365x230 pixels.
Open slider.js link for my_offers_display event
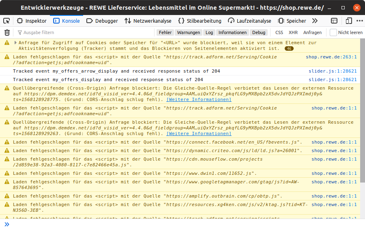tap(333, 80)
